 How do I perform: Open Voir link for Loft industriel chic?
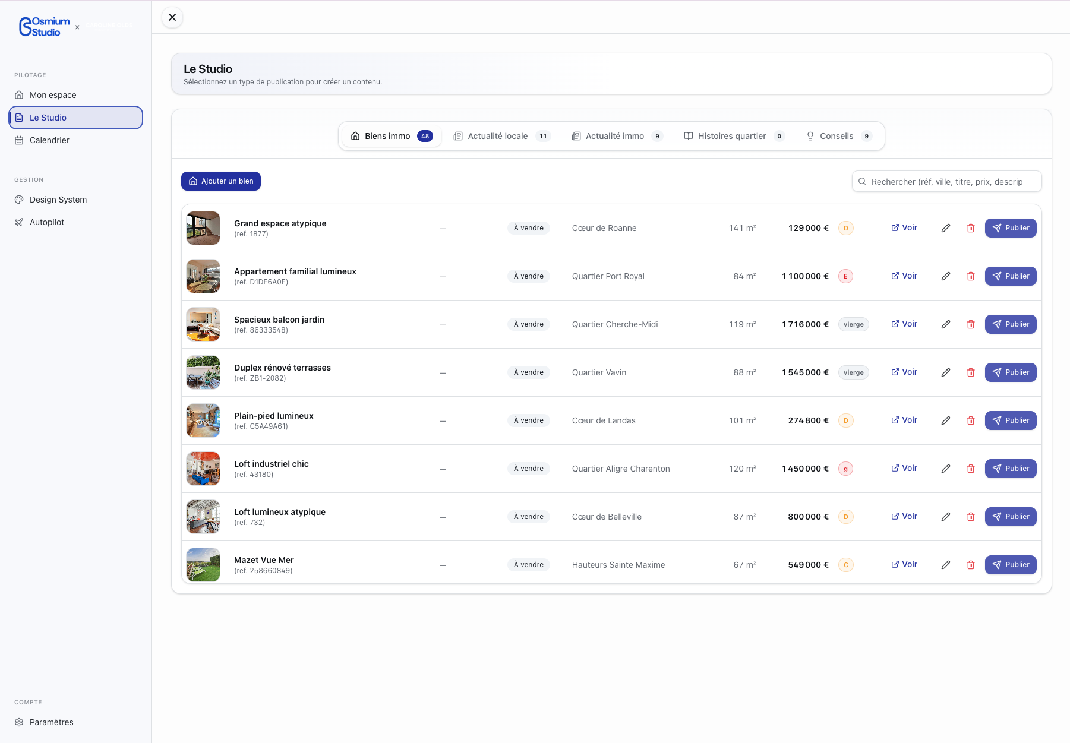[904, 468]
